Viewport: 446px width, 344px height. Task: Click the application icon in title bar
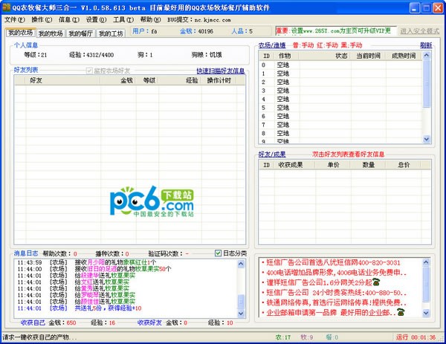click(x=6, y=7)
